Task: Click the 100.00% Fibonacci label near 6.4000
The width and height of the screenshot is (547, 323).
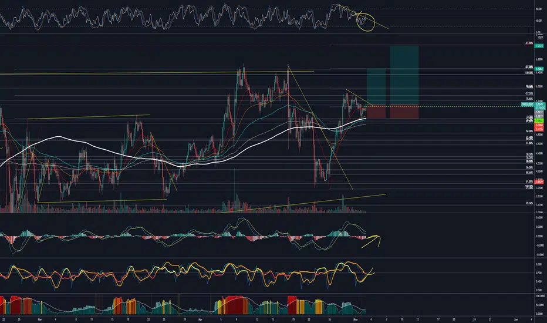Action: point(529,73)
